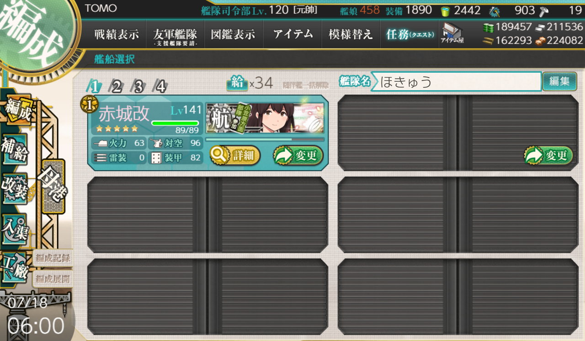Click 編集 to edit fleet name

pos(559,82)
